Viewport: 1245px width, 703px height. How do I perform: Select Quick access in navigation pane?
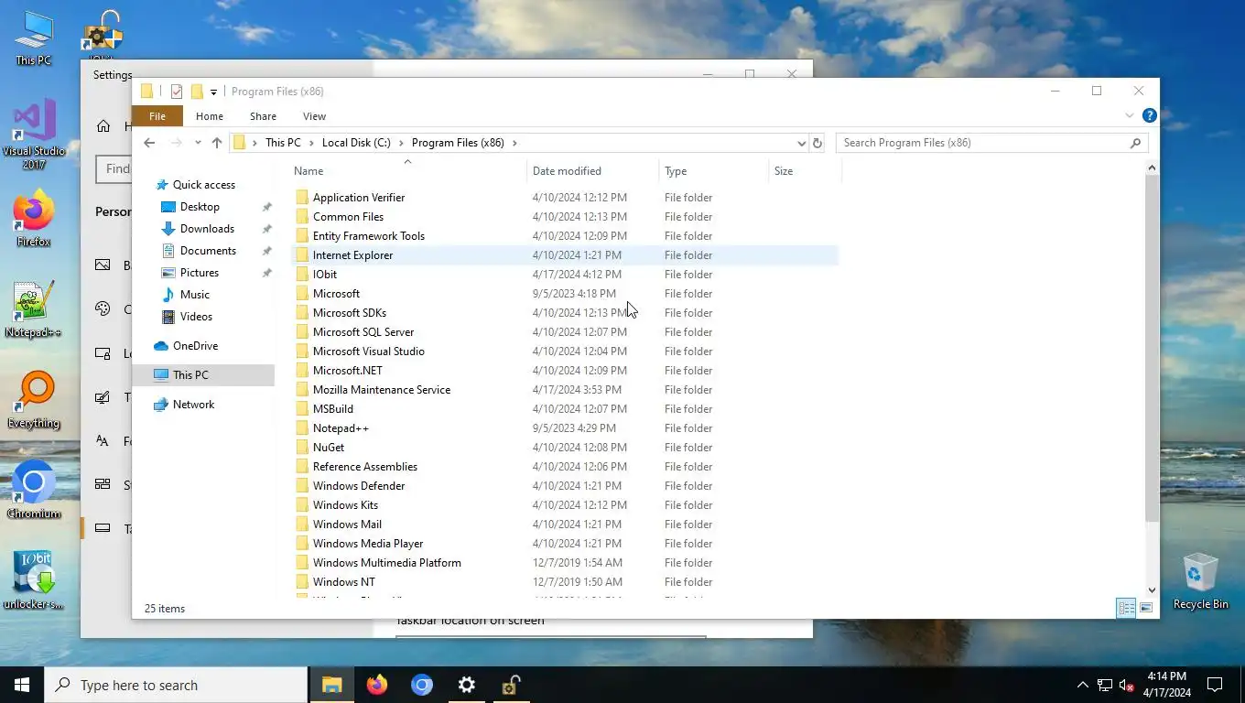point(203,185)
